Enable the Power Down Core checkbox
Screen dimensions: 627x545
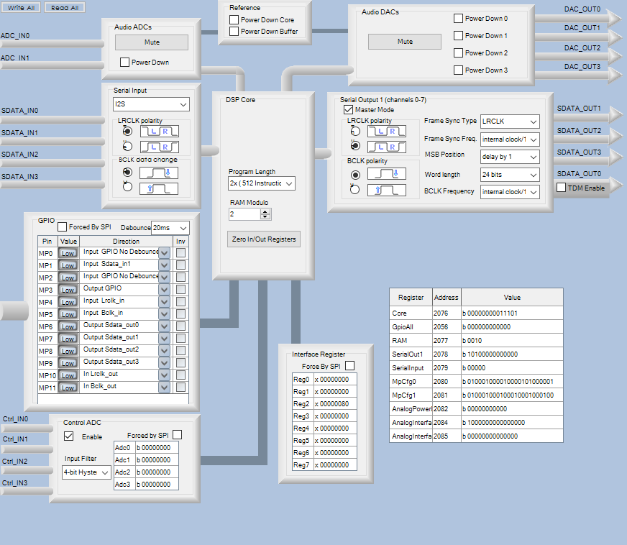[234, 20]
